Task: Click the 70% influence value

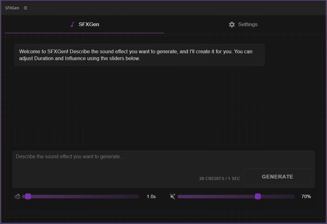Action: pos(306,197)
